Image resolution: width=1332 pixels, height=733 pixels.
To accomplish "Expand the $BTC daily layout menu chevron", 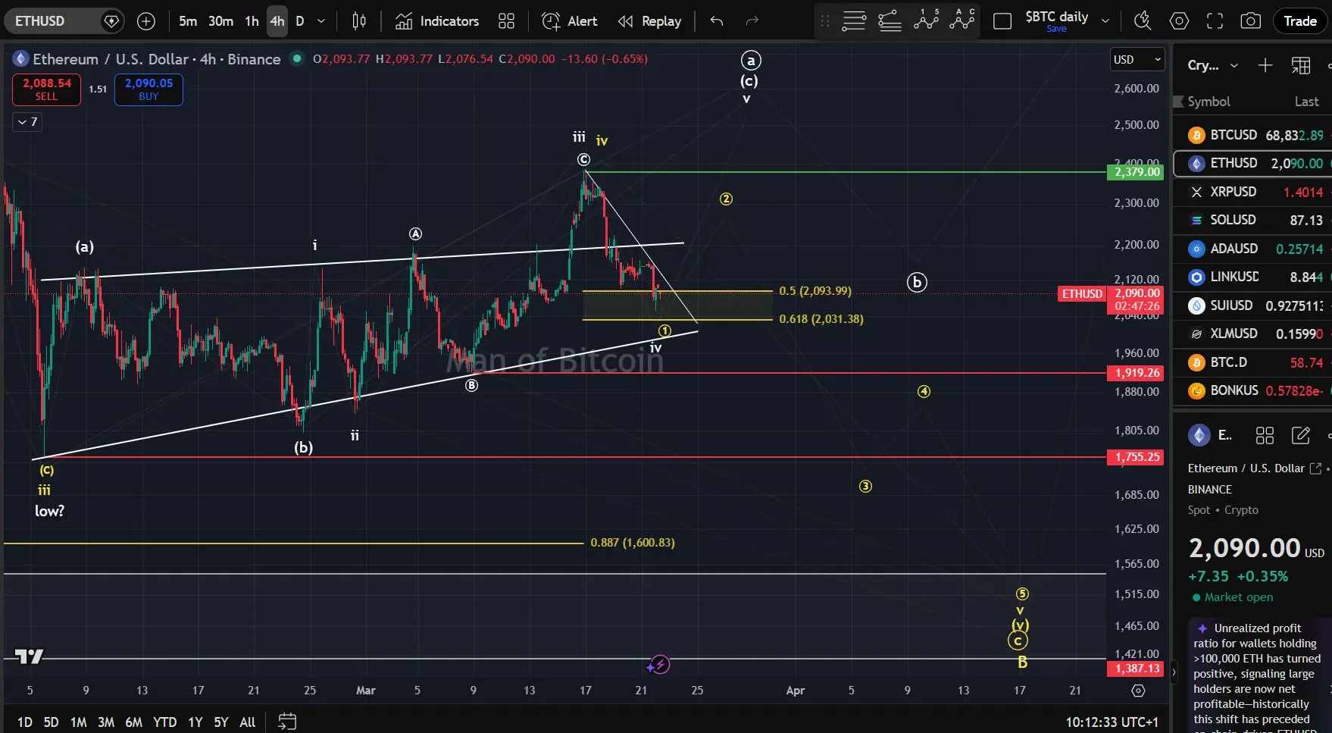I will 1105,21.
